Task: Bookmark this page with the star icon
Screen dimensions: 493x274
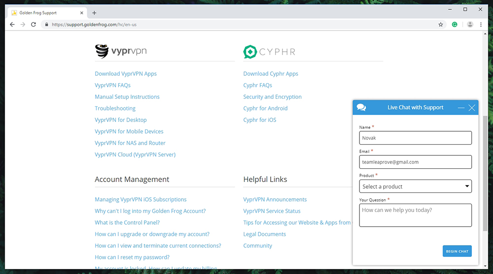Action: click(x=440, y=25)
